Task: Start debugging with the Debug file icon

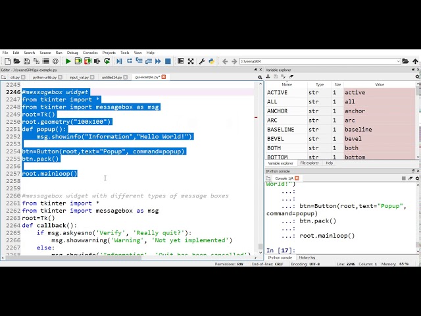Action: point(120,61)
